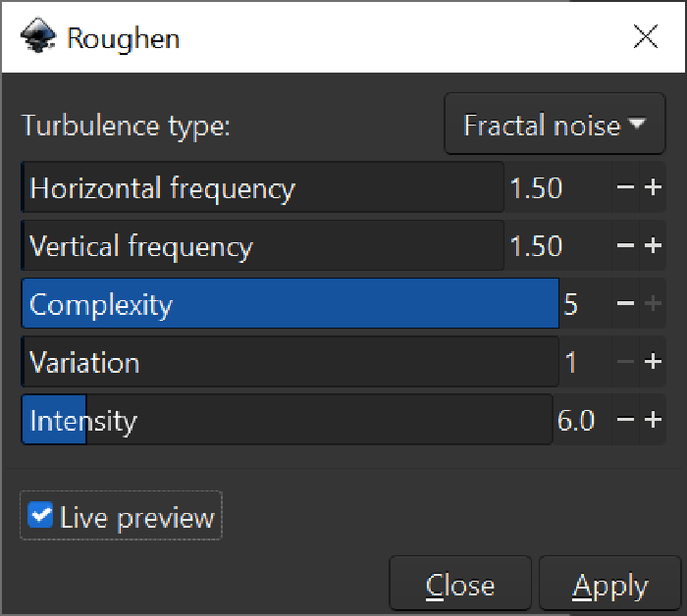This screenshot has height=616, width=687.
Task: Decrease Vertical frequency with minus button
Action: tap(626, 245)
